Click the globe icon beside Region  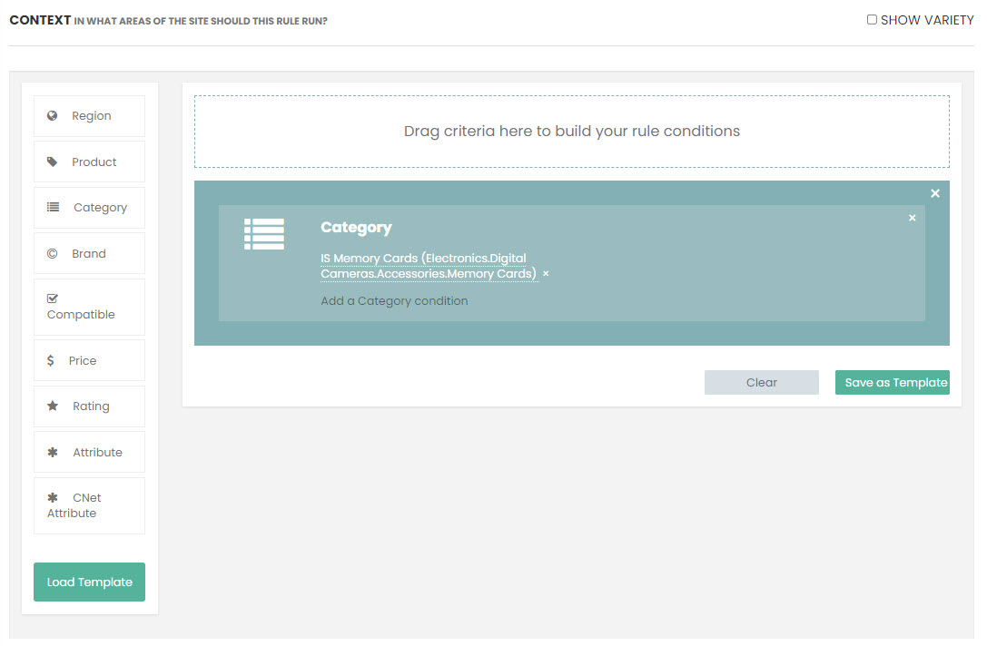point(53,116)
